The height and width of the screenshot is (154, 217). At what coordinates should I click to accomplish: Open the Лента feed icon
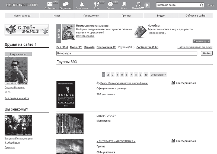click(124, 4)
